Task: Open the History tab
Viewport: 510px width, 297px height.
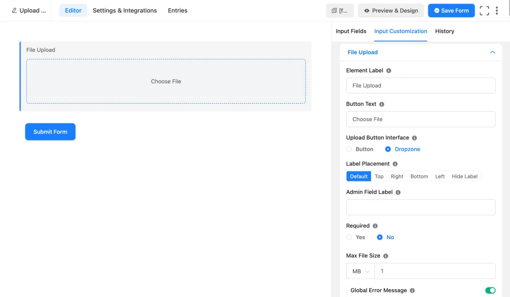Action: (444, 31)
